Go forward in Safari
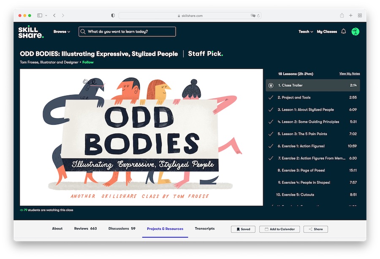 tap(63, 16)
